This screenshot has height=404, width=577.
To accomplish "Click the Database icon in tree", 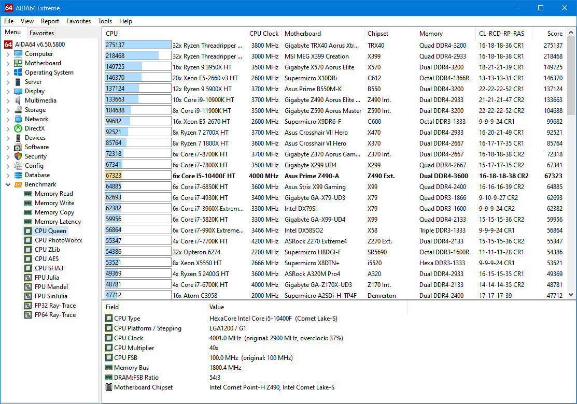I will 18,175.
